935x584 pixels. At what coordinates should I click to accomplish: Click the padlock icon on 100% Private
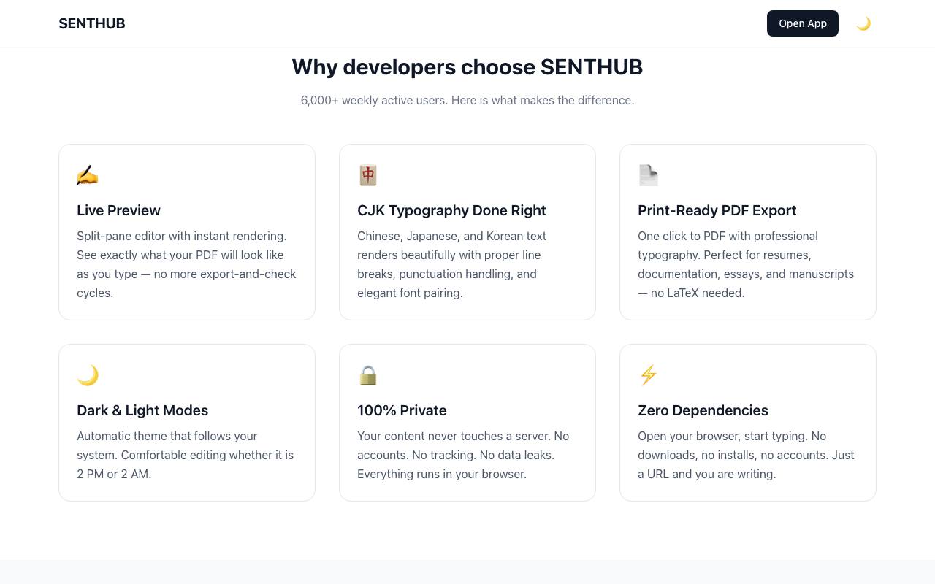(368, 375)
